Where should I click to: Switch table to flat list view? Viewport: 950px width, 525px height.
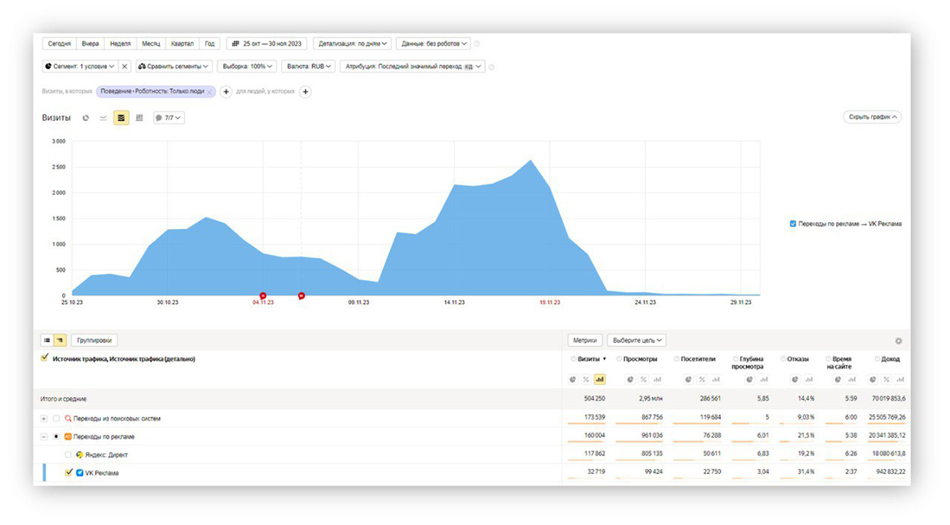[x=47, y=341]
